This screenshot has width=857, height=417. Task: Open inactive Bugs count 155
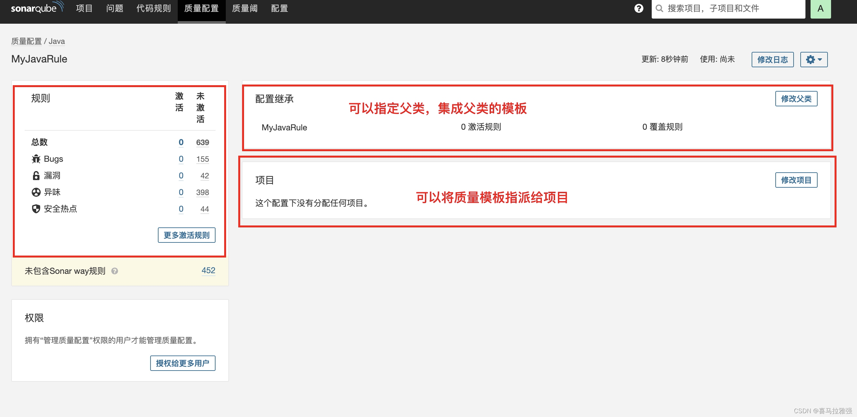(x=202, y=159)
